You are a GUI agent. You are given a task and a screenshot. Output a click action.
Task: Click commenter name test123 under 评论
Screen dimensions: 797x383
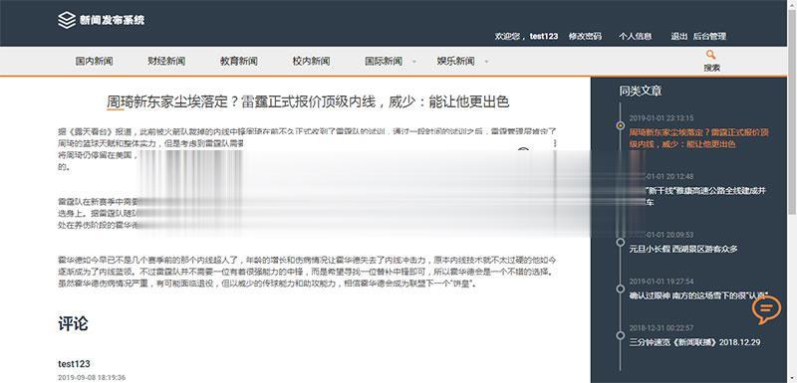(74, 364)
